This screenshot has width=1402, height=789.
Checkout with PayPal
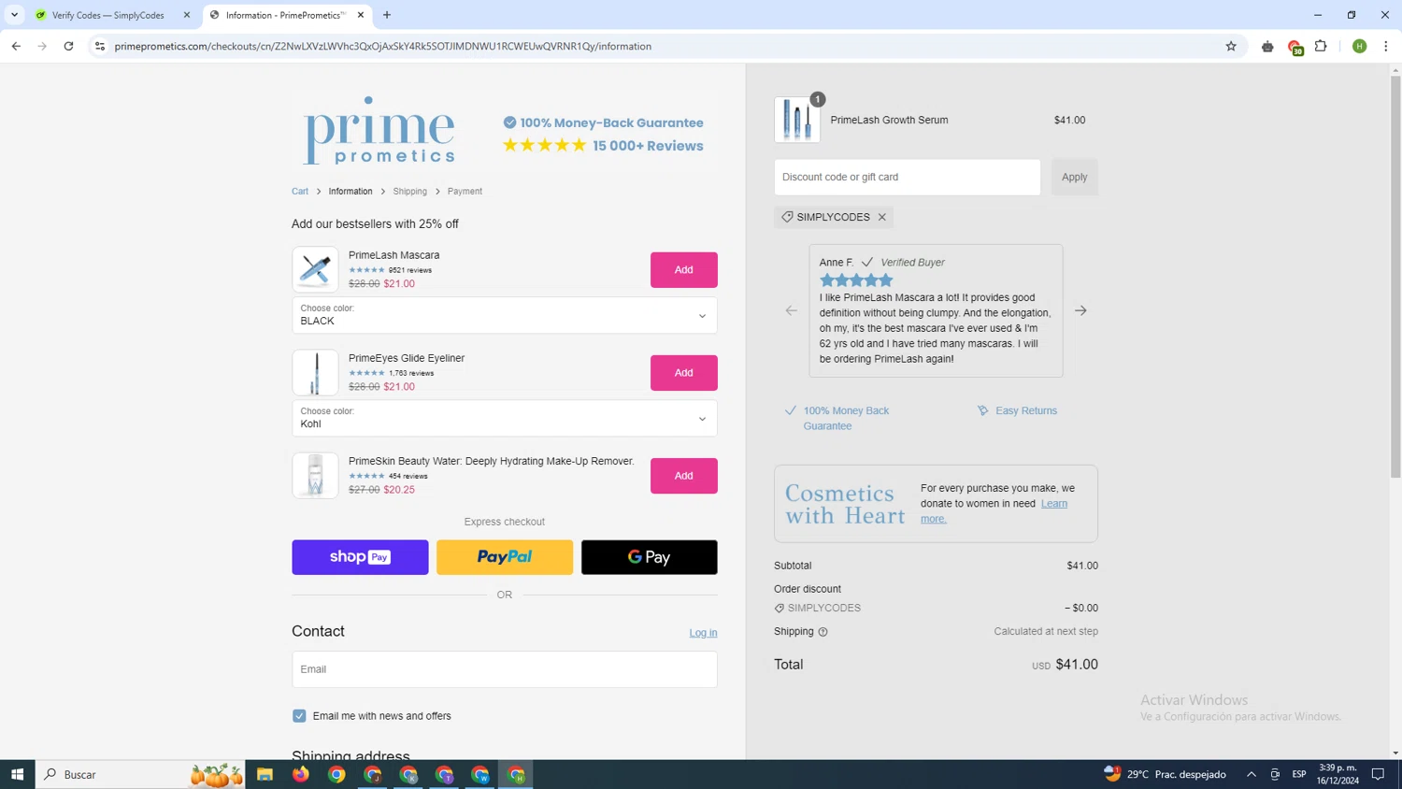505,557
